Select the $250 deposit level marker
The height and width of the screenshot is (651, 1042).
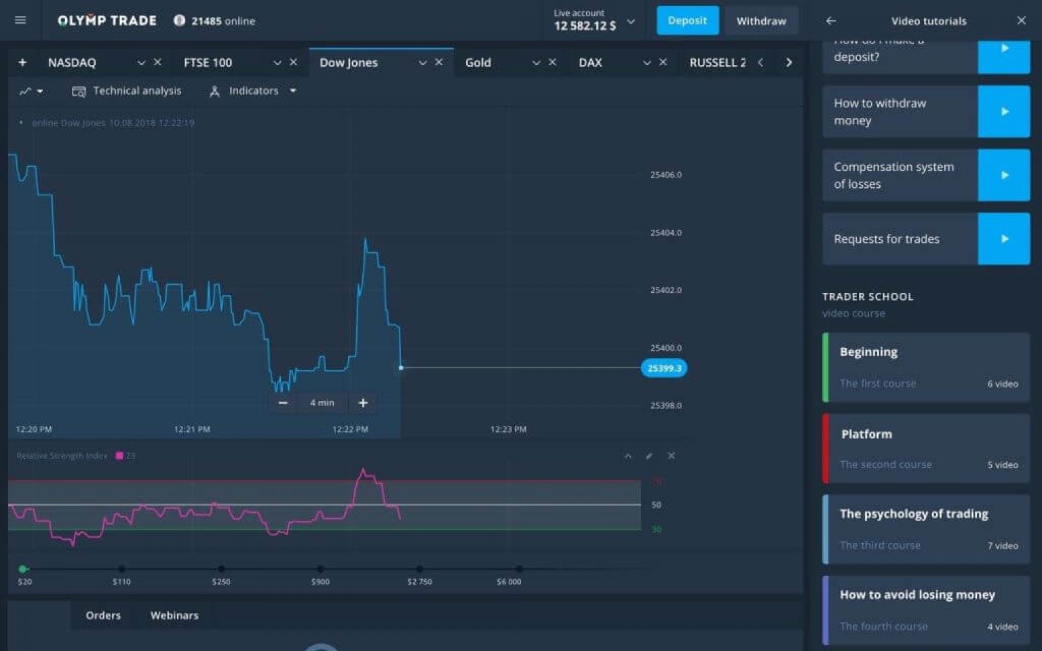coord(221,569)
